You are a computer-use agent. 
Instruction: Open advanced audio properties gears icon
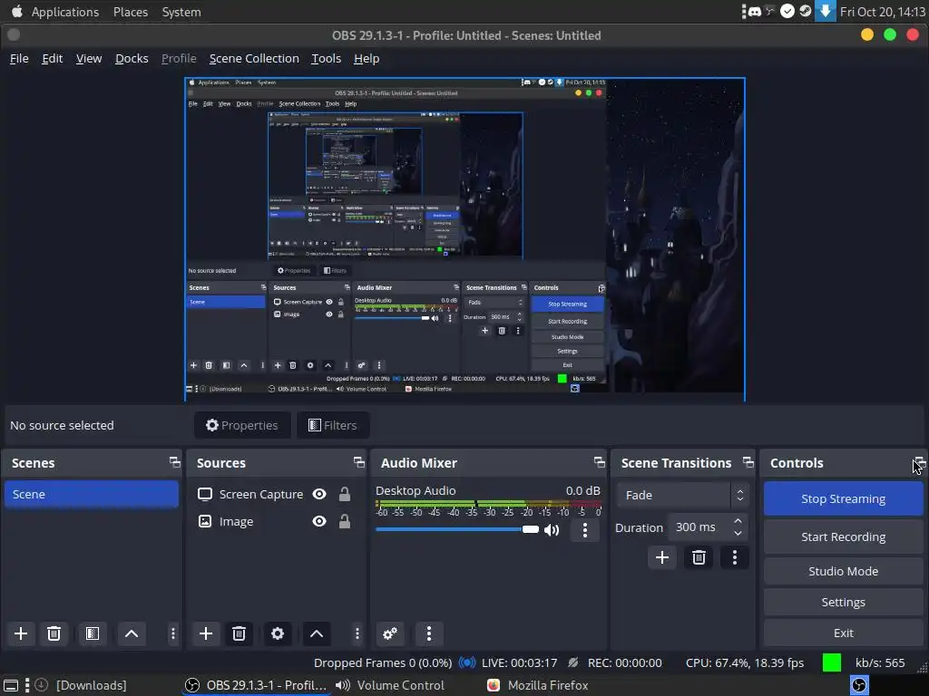coord(390,633)
